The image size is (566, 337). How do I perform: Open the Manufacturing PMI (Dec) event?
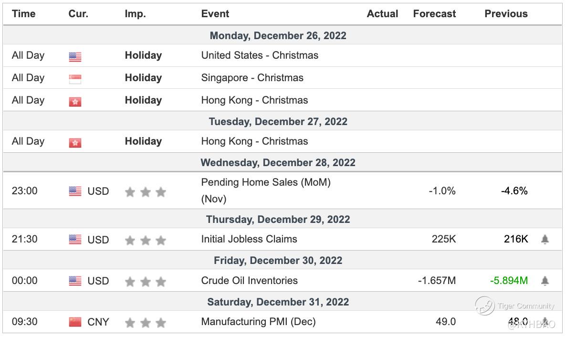click(x=258, y=322)
